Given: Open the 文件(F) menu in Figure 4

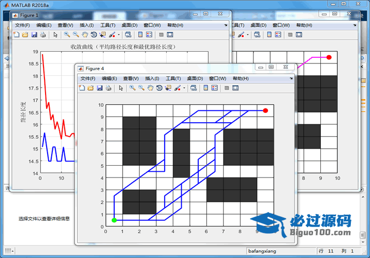Looking at the screenshot, I should (88, 78).
